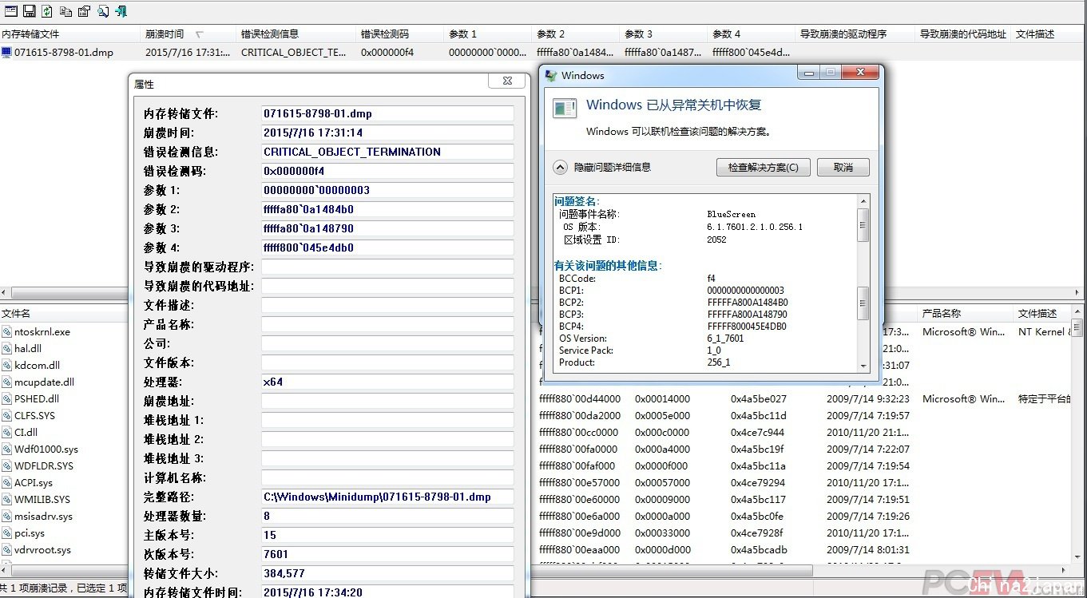Viewport: 1087px width, 598px height.
Task: Click the 内存转储文件 field in 属性 dialog
Action: coord(388,113)
